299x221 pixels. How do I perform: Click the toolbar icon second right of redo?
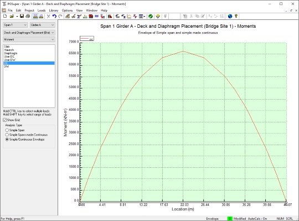(74, 16)
